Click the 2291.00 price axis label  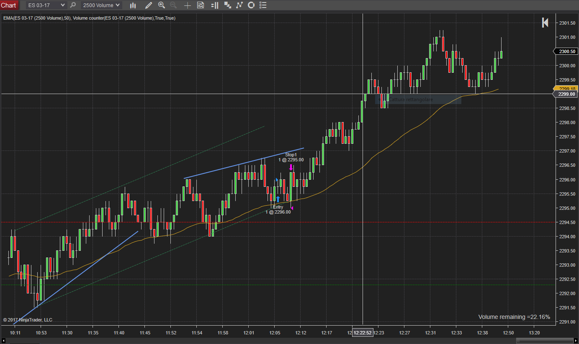point(567,322)
